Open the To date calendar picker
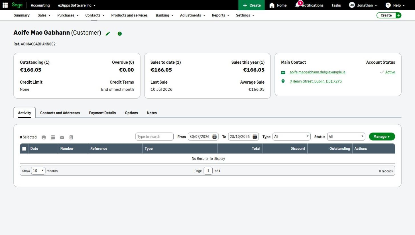Viewport: 415px width, 235px height. [x=255, y=137]
